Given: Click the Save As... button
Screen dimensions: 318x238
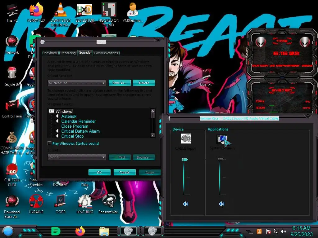Looking at the screenshot, I should tap(120, 83).
